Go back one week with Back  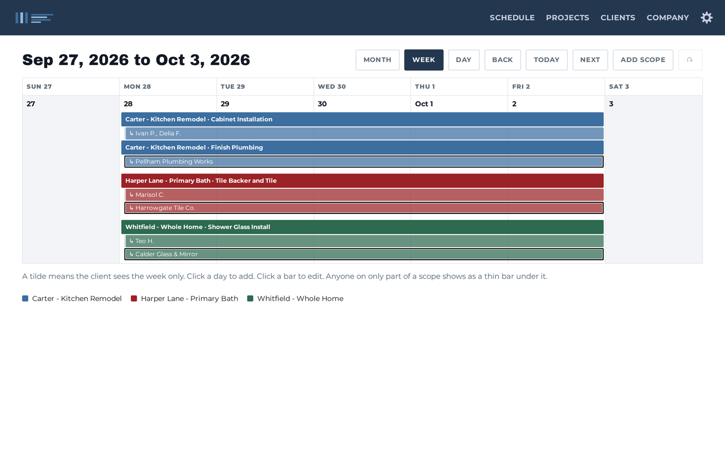pyautogui.click(x=503, y=60)
